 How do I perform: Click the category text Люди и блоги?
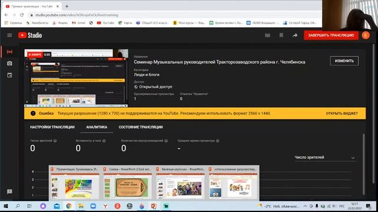coord(146,75)
